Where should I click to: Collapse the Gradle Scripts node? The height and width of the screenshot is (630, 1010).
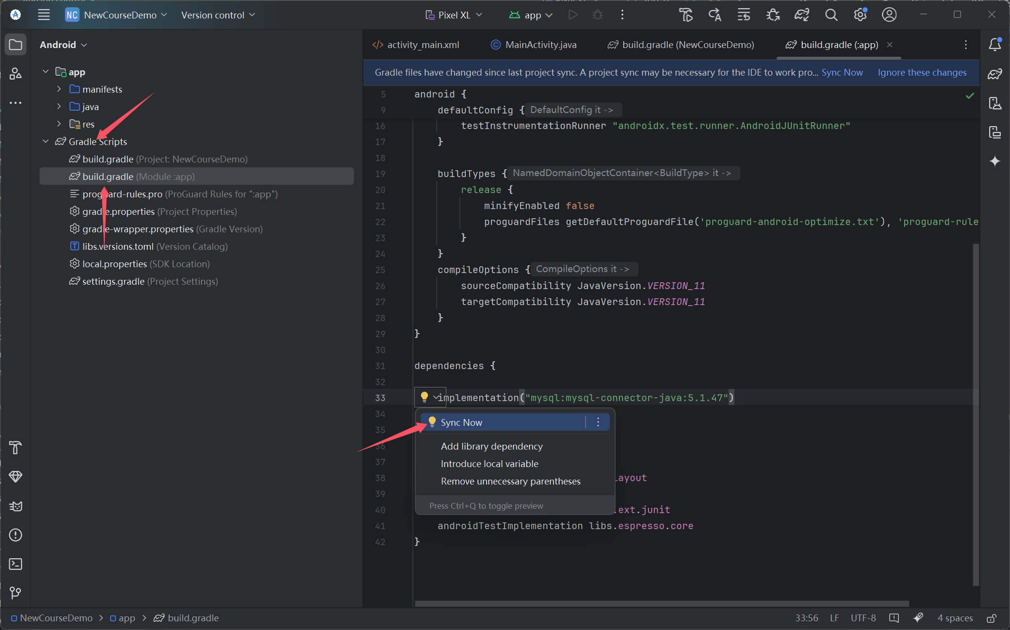point(46,142)
